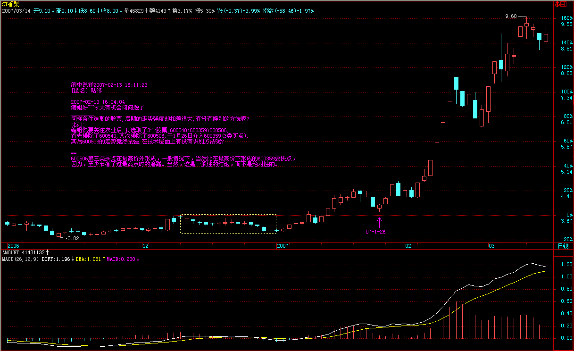Click the 9.60 high price label
This screenshot has width=574, height=351.
511,16
